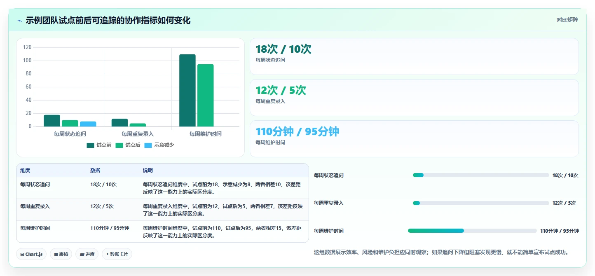Screen dimensions: 595x276
Task: Click the 试点前 dark green legend swatch
Action: 91,145
